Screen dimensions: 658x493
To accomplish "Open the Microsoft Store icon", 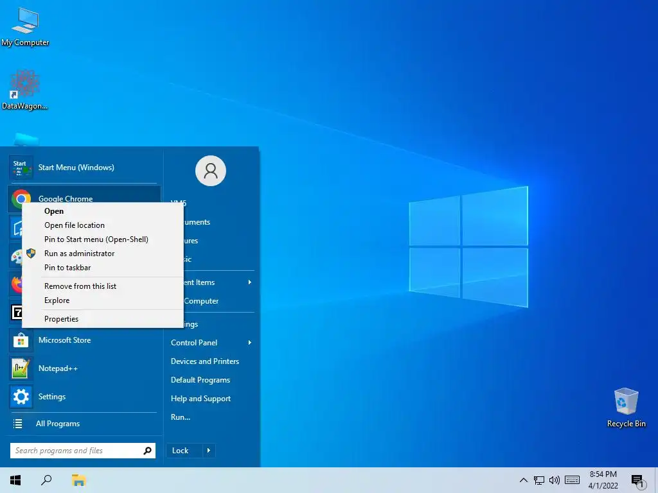I will pyautogui.click(x=21, y=340).
